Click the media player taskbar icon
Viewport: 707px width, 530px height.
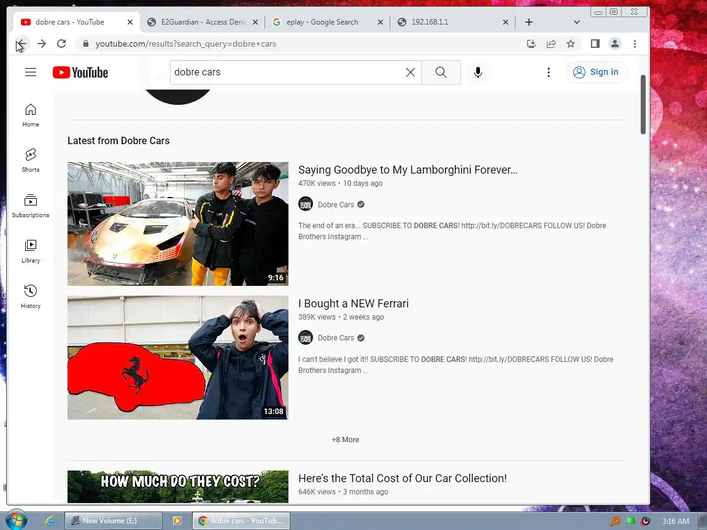point(177,521)
